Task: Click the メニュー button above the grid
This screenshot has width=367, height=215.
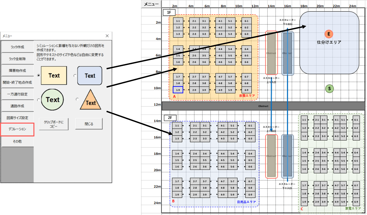Action: click(x=151, y=4)
